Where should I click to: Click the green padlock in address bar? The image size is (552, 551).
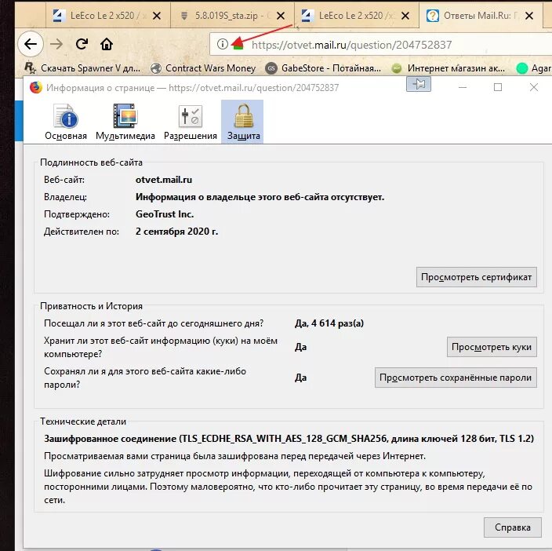[x=238, y=45]
